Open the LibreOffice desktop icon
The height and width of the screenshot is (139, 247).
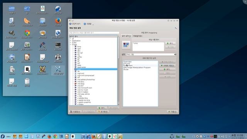tap(27, 58)
